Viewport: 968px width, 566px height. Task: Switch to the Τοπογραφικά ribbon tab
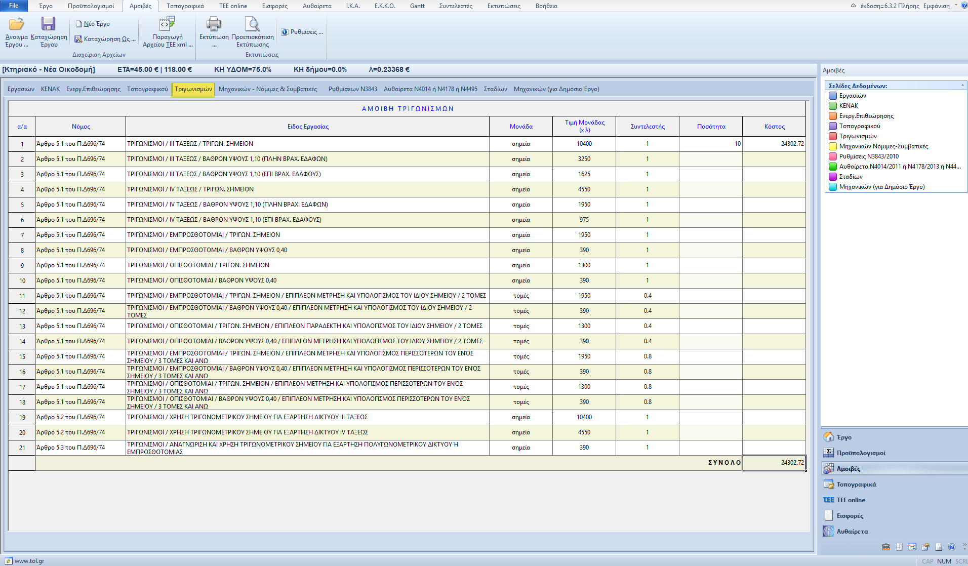pos(185,6)
